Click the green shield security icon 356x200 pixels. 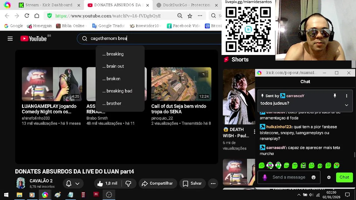(50, 16)
